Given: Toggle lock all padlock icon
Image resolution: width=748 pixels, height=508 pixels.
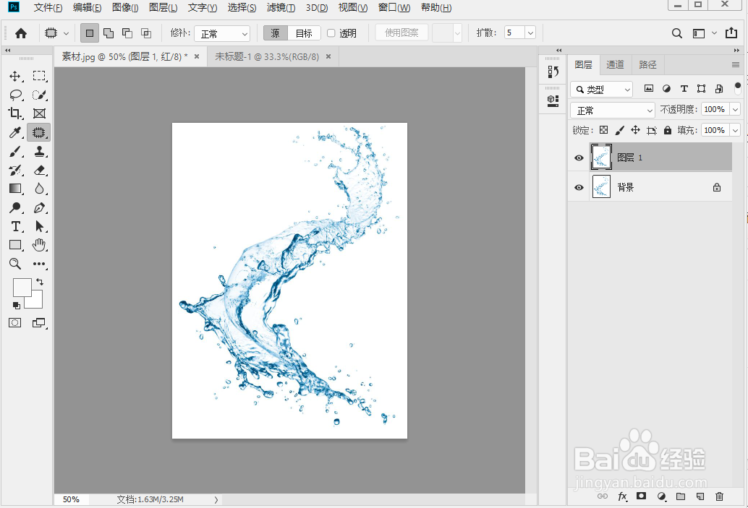Looking at the screenshot, I should 668,130.
